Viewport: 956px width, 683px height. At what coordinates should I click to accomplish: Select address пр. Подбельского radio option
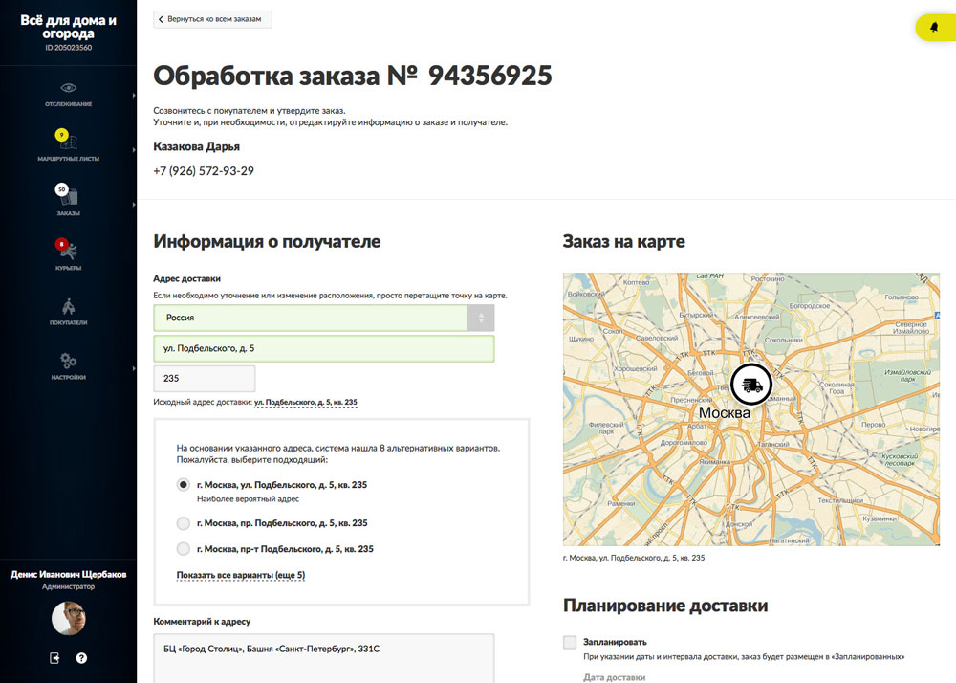coord(183,523)
